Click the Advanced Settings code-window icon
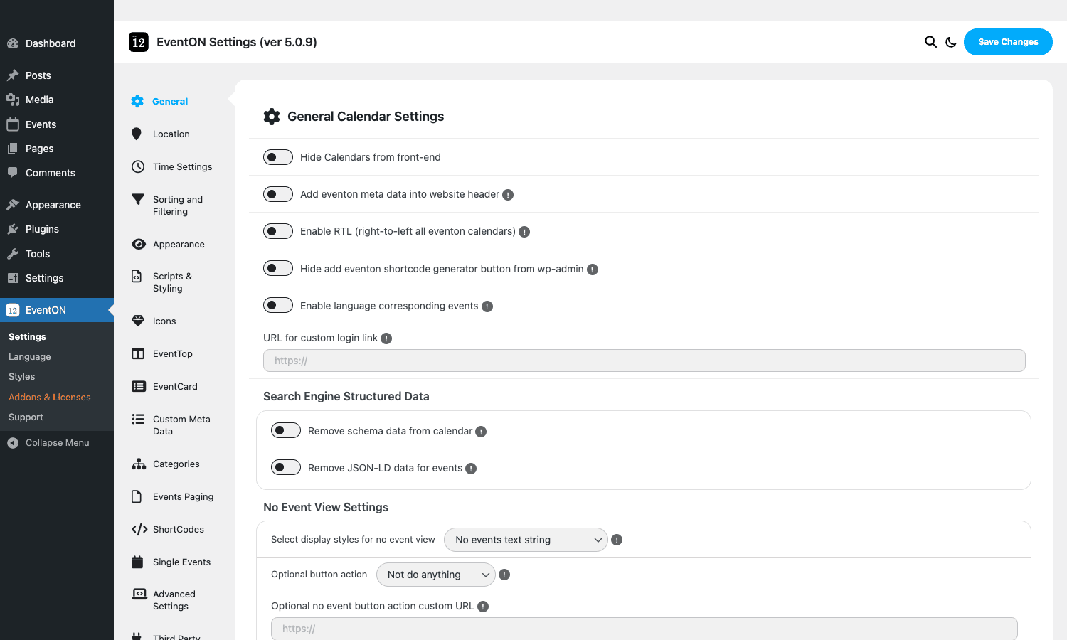1067x640 pixels. (x=139, y=594)
